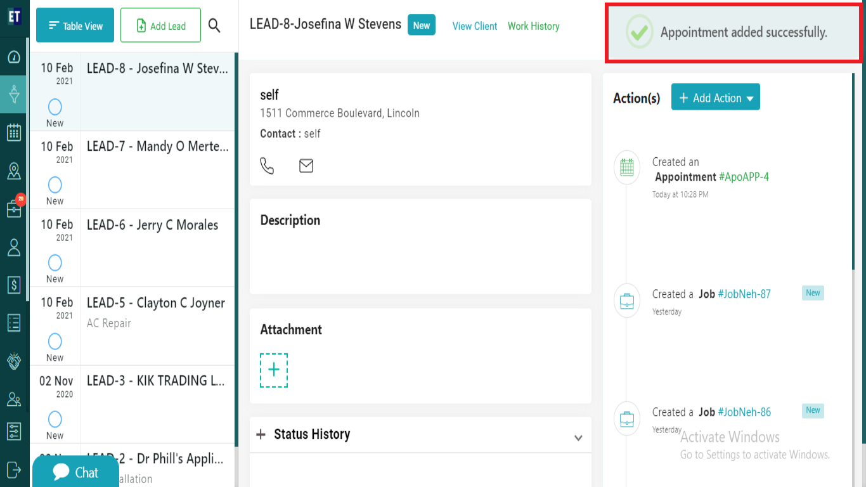866x487 pixels.
Task: Select LEAD-7 Mandy O Merte row
Action: [132, 170]
